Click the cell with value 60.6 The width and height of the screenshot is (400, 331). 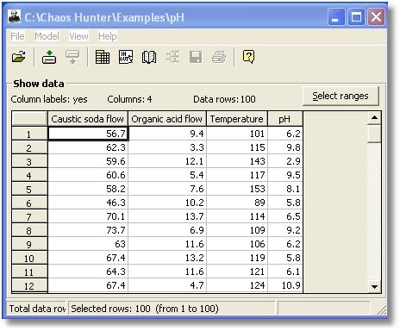point(88,175)
